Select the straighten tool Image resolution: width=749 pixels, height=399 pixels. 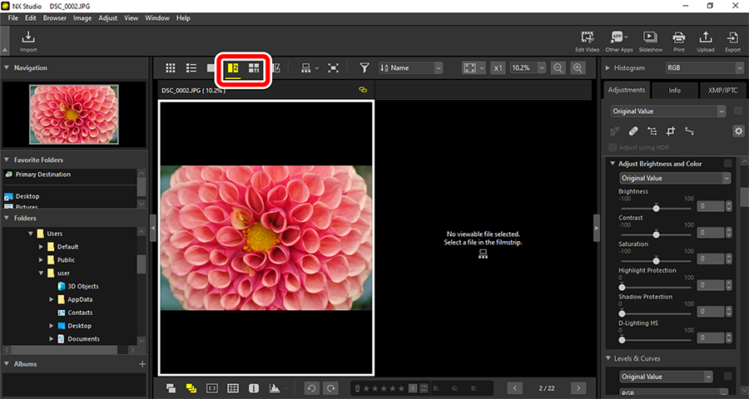pos(689,131)
